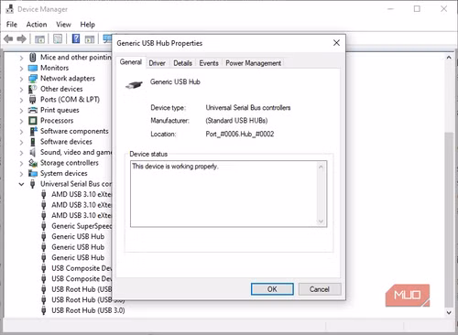Click the Mice and other pointing devices icon
Image resolution: width=458 pixels, height=335 pixels.
coord(33,57)
